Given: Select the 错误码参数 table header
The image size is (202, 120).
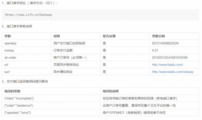Looking at the screenshot, I should pyautogui.click(x=12, y=91).
